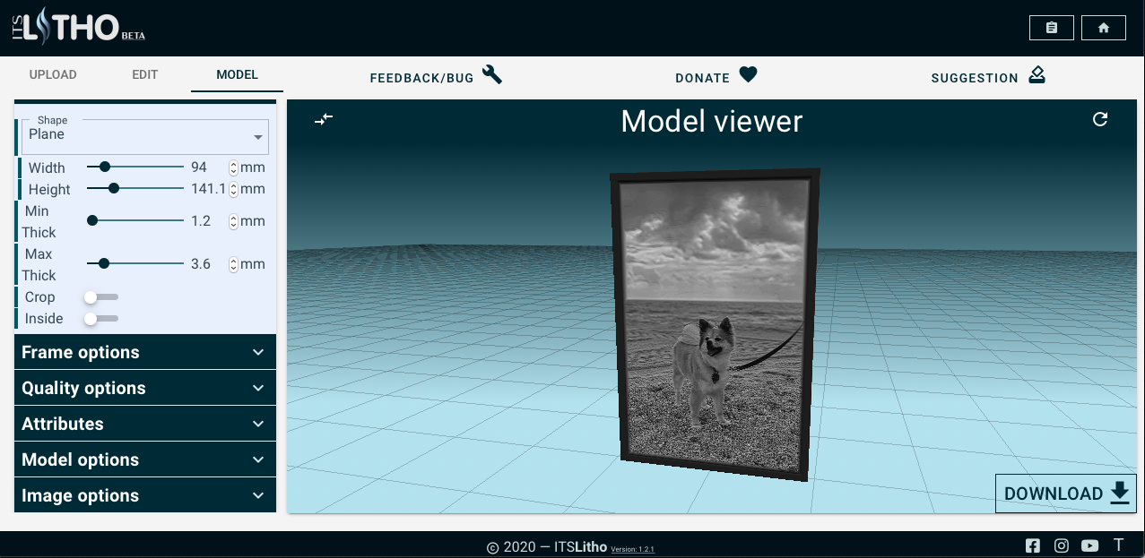This screenshot has height=558, width=1145.
Task: Toggle the Crop switch
Action: click(x=100, y=296)
